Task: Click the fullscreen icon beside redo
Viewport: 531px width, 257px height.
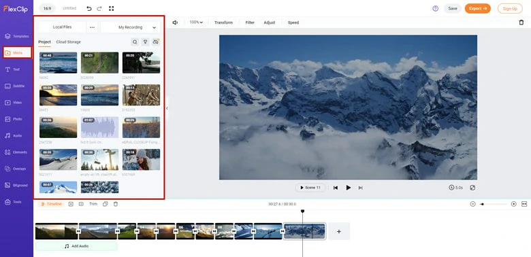Action: (112, 8)
